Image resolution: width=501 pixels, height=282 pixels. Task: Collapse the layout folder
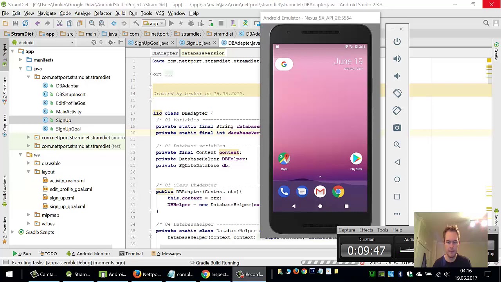pos(29,172)
